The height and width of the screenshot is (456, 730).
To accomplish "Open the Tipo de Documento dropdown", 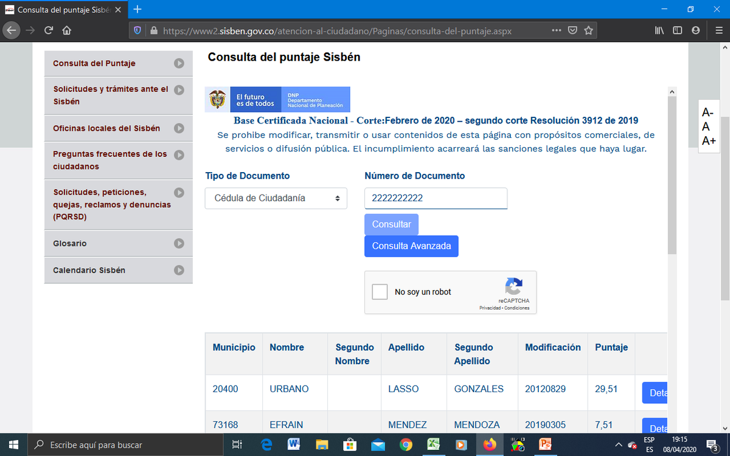I will tap(276, 198).
